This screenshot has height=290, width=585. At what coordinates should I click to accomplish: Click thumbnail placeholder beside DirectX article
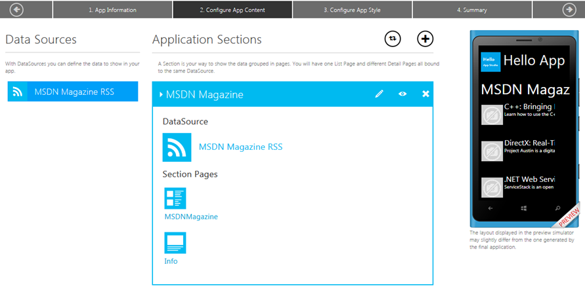pos(492,151)
